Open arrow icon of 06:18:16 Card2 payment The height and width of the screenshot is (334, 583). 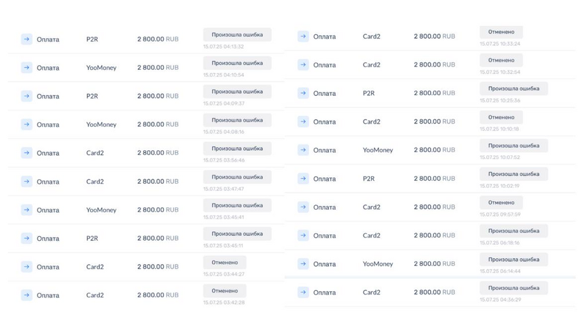pos(303,236)
